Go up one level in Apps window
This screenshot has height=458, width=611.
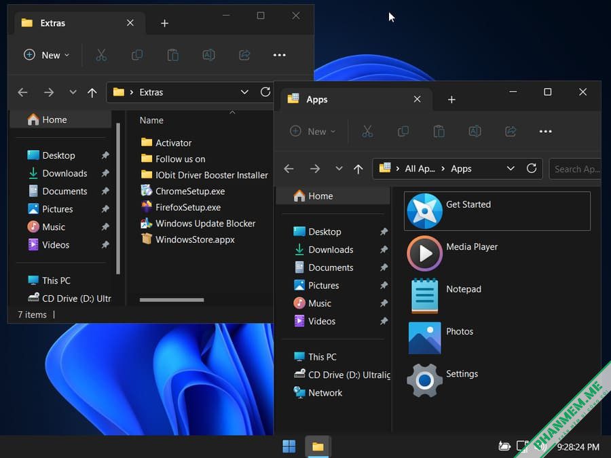point(358,169)
